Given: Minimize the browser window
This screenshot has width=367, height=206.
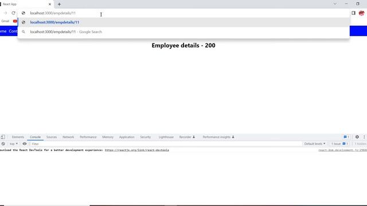Looking at the screenshot, I should pos(346,4).
